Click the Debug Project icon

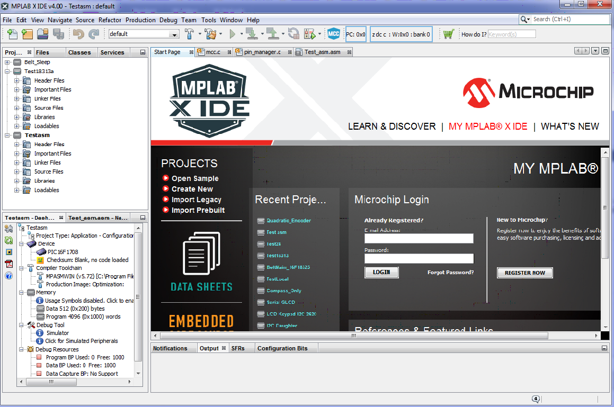tap(310, 34)
